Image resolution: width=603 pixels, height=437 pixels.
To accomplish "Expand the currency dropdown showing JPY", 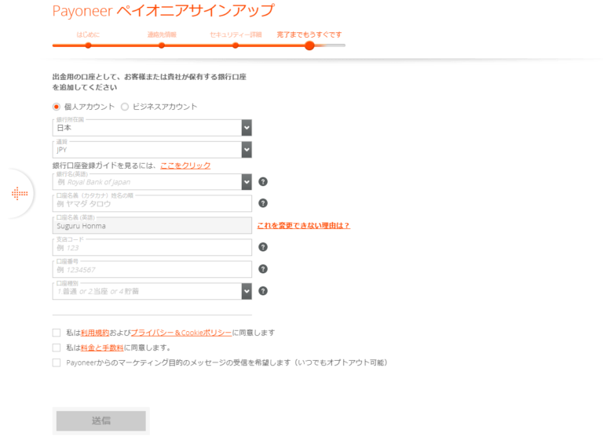I will point(247,150).
